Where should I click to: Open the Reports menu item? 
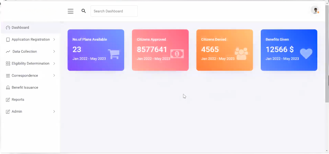(x=18, y=100)
